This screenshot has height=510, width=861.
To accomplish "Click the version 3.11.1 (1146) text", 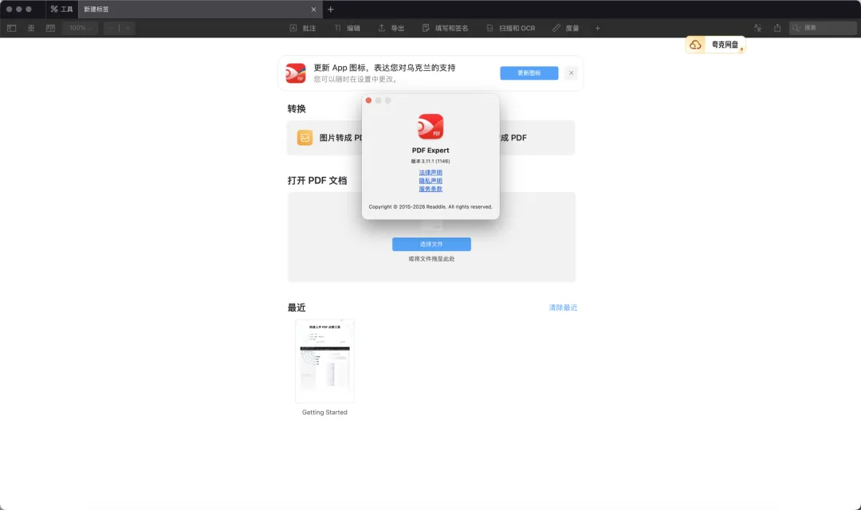I will point(431,162).
